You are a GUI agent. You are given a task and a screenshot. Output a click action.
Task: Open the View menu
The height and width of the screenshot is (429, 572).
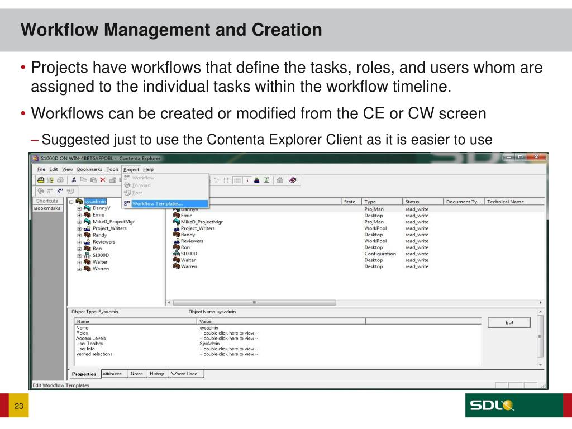point(67,169)
